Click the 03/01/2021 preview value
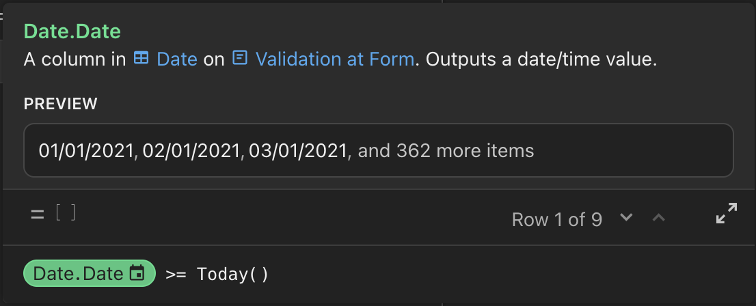756x306 pixels. 298,151
